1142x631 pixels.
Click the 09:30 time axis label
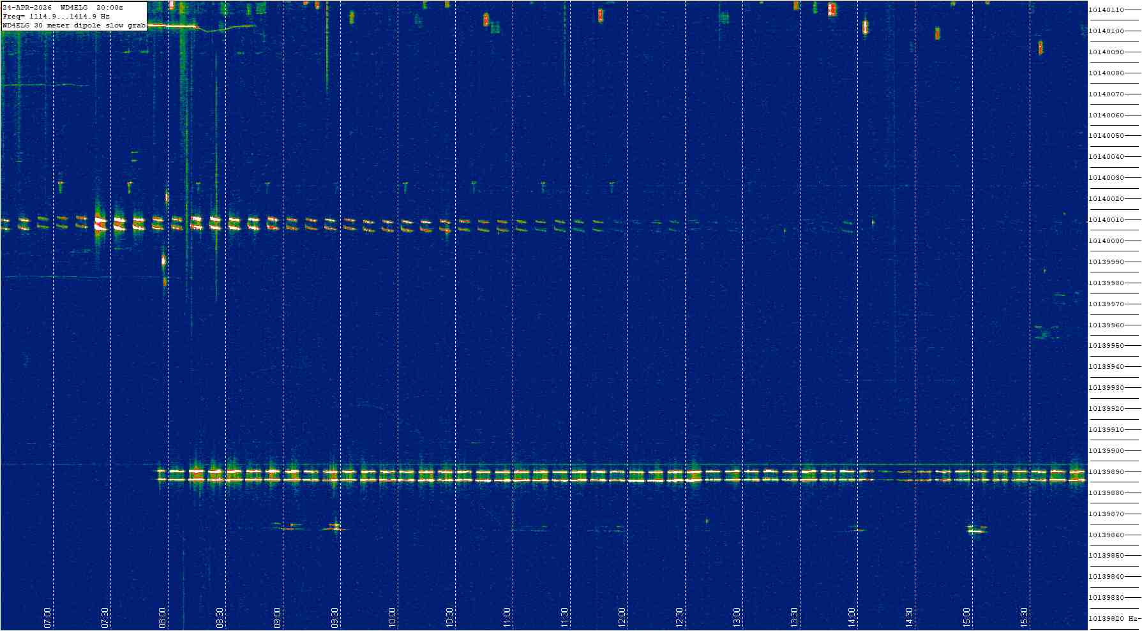click(x=335, y=618)
